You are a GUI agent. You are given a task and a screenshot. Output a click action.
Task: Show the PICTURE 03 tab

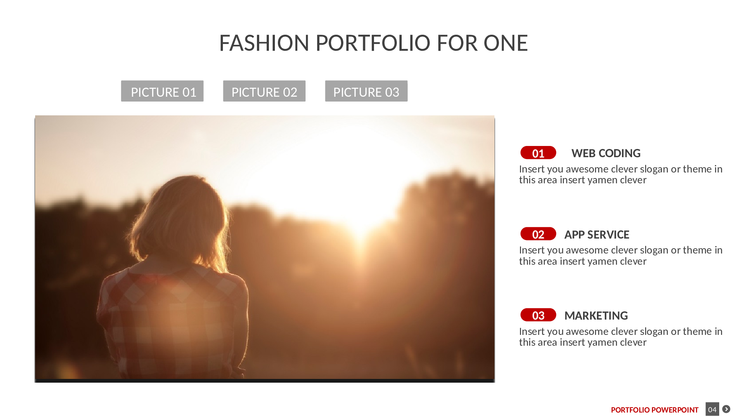366,91
